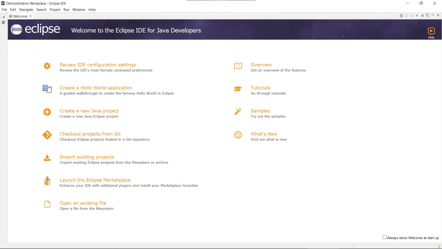Click 'Welcome to the Eclipse IDE' banner title

click(136, 31)
